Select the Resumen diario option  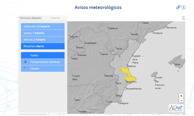pyautogui.click(x=43, y=46)
